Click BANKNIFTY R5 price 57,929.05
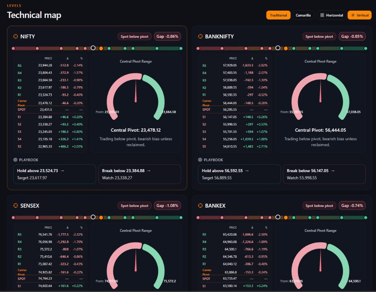Viewport: 376px width, 292px height. (230, 65)
